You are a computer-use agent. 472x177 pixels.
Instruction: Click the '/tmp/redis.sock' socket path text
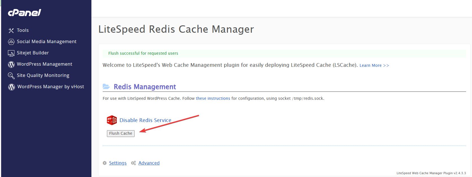(308, 98)
